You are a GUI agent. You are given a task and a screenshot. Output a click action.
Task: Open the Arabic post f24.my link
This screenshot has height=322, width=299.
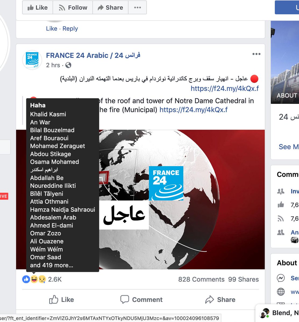click(x=225, y=89)
